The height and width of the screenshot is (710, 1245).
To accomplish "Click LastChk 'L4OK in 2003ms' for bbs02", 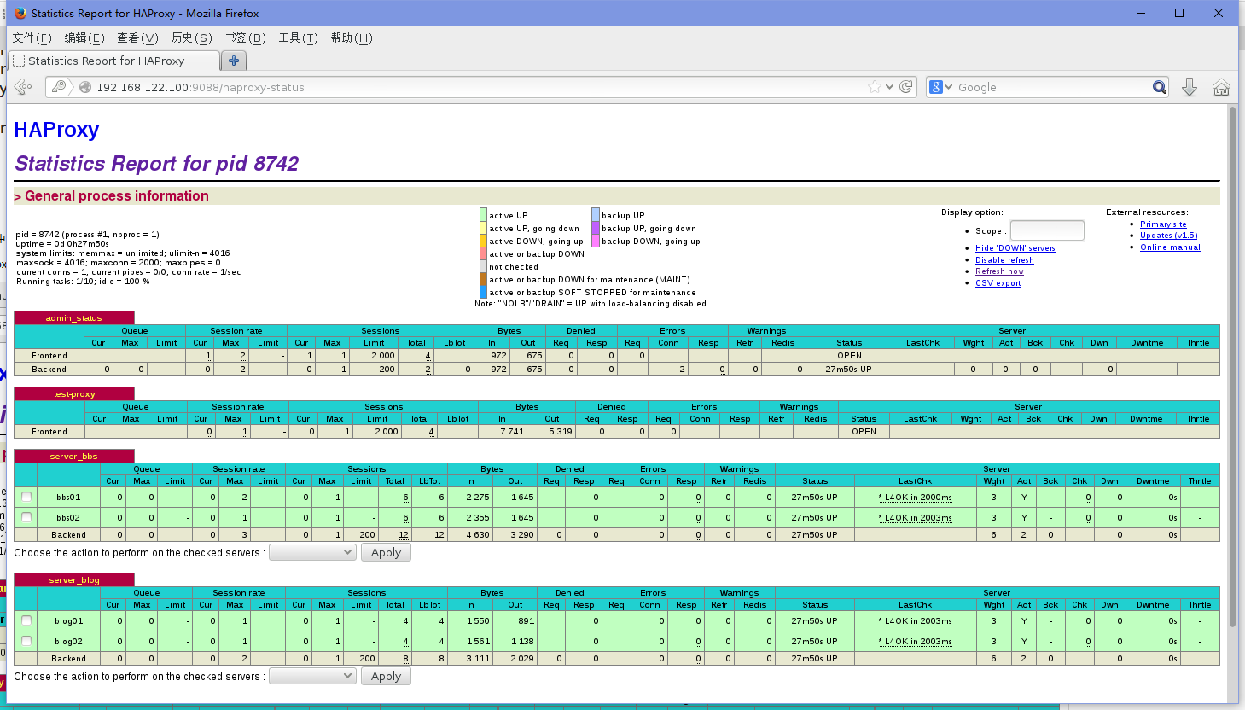I will coord(915,517).
